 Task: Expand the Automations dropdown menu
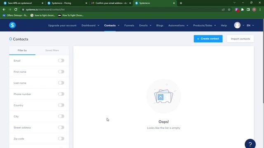pyautogui.click(x=178, y=25)
